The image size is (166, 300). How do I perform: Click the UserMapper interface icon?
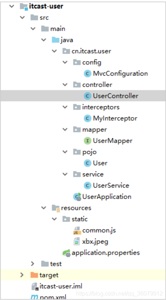point(87,141)
